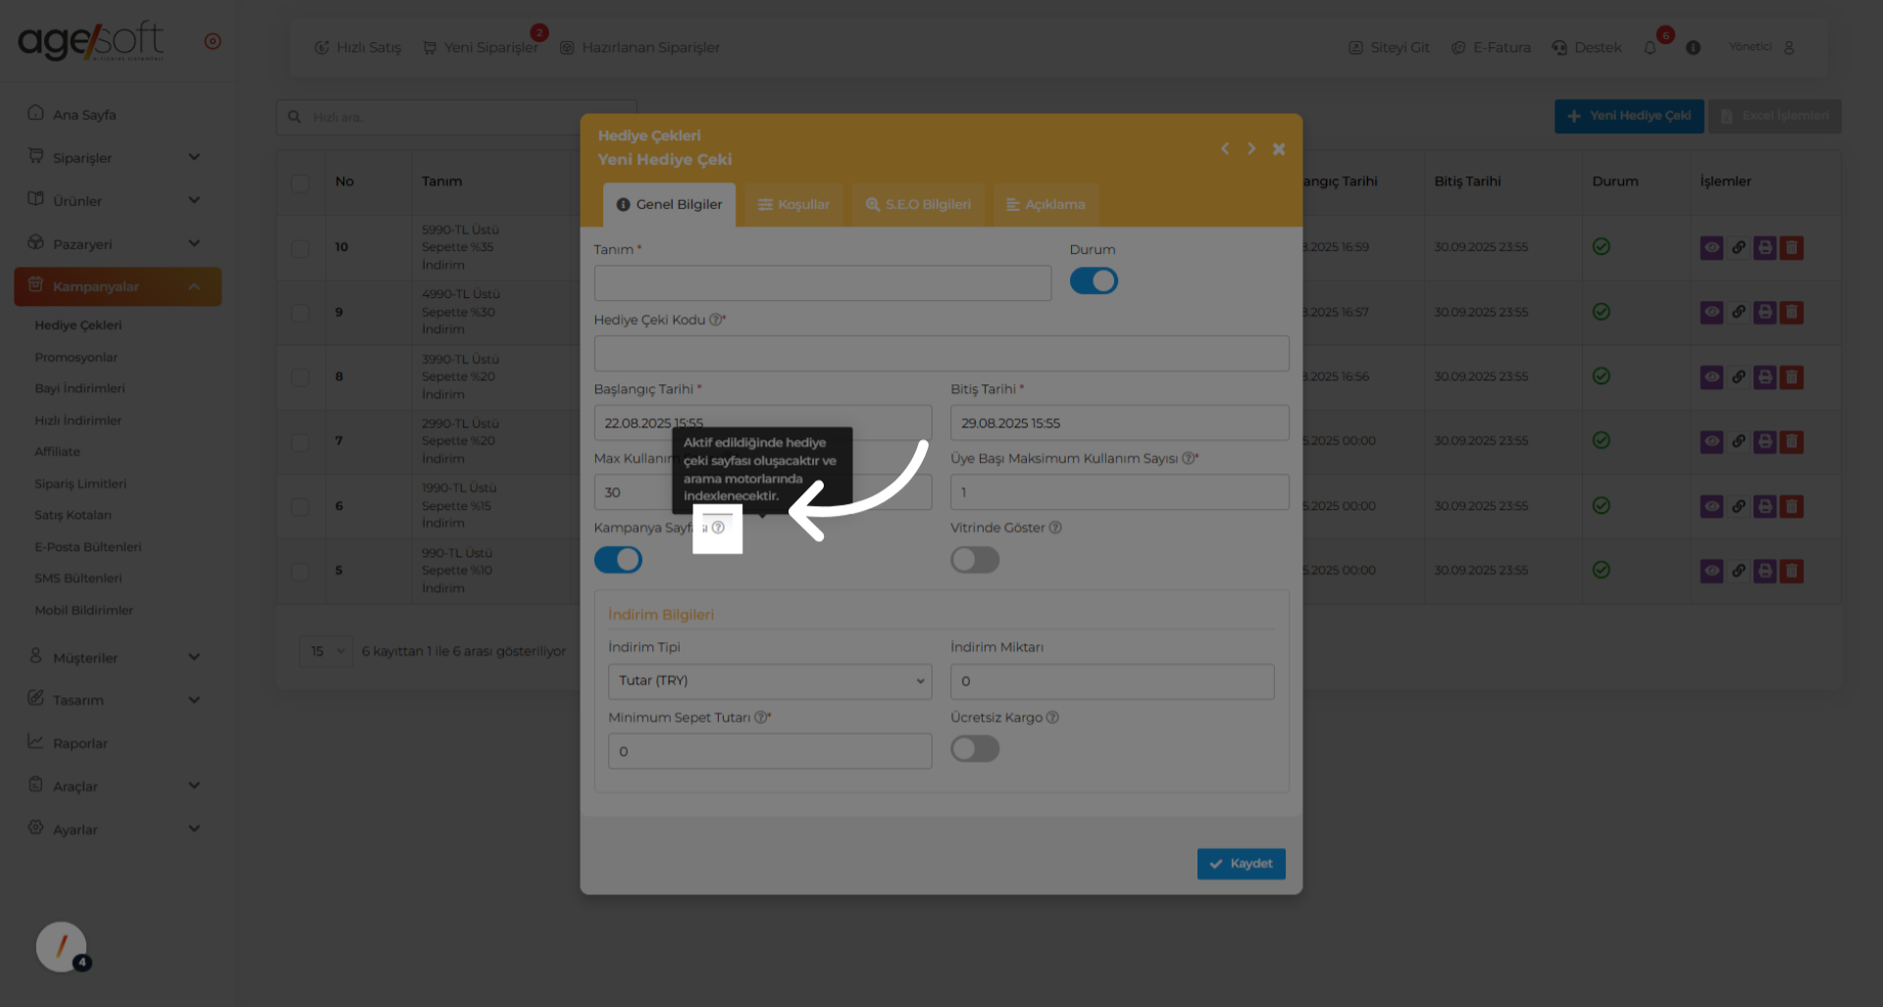Click the help icon next to Ücretsiz Kargo

[1052, 717]
